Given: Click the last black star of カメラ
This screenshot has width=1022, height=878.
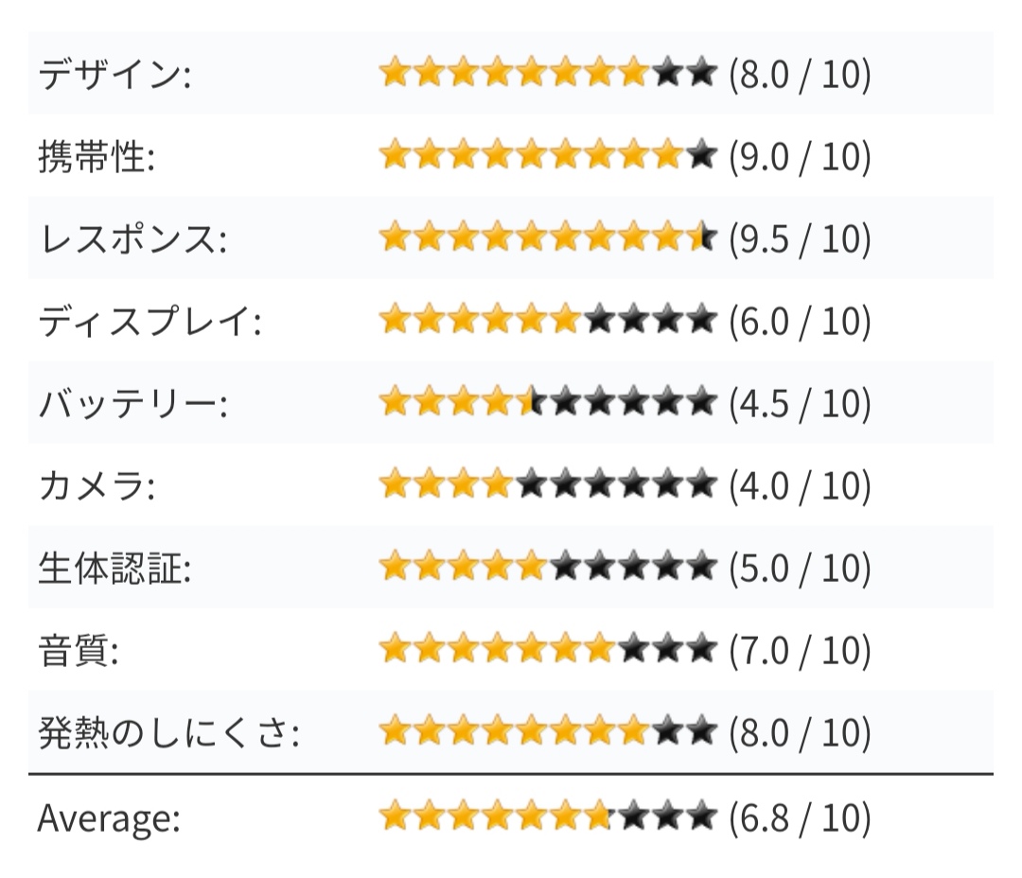Looking at the screenshot, I should (699, 485).
